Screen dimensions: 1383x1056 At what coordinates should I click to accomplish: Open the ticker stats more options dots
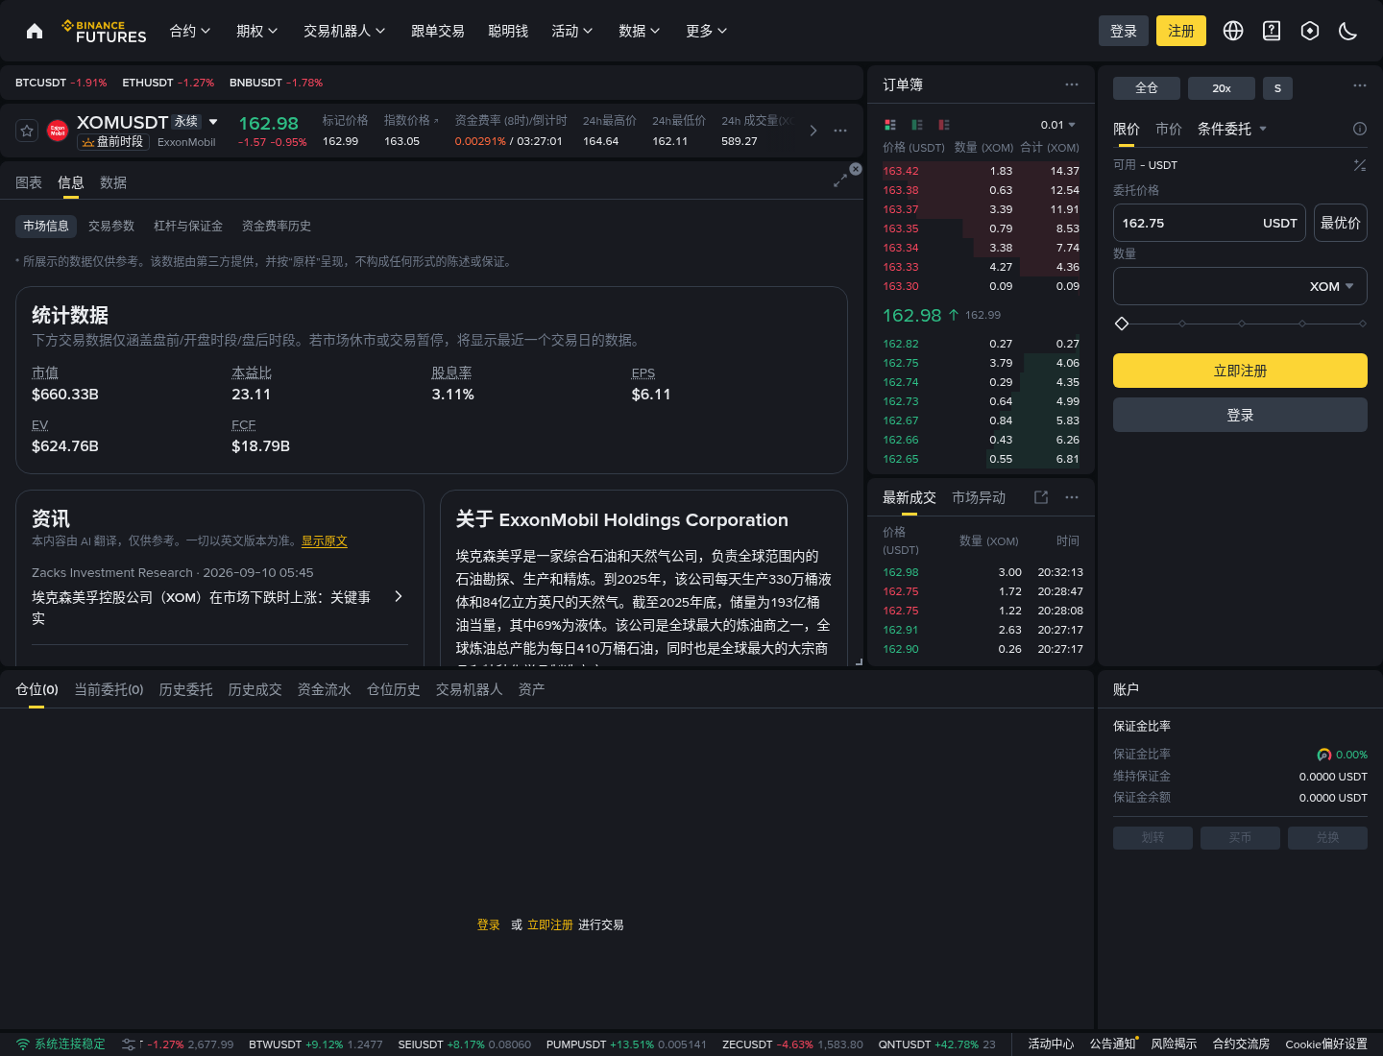click(840, 131)
